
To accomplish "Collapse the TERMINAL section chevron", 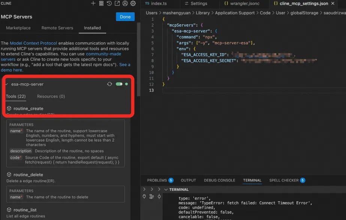I will tap(166, 190).
